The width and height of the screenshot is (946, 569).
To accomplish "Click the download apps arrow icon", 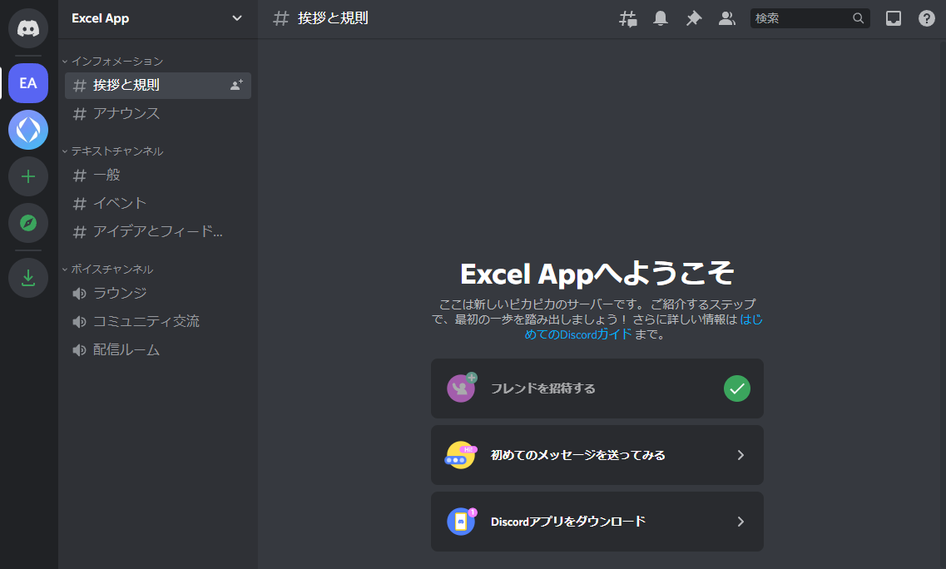I will (28, 278).
